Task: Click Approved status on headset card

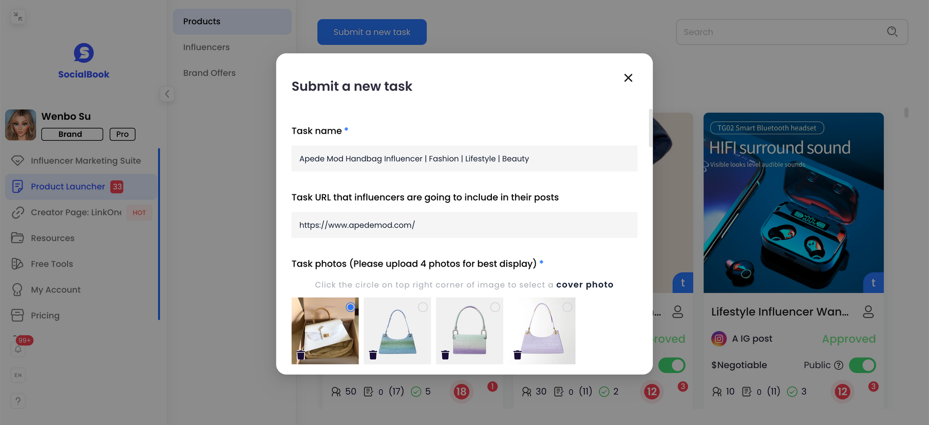Action: (x=849, y=339)
